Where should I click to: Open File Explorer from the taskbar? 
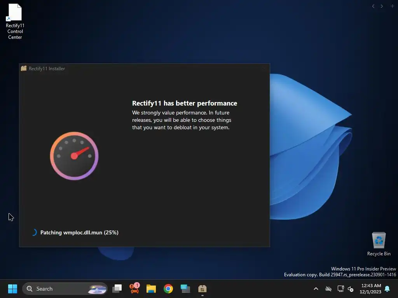tap(151, 289)
